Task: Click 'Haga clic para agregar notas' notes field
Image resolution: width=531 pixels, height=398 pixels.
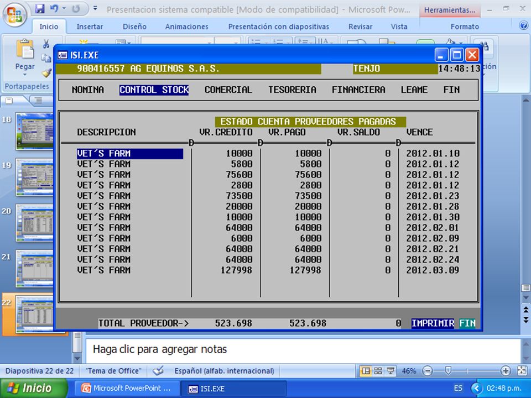Action: click(x=303, y=350)
